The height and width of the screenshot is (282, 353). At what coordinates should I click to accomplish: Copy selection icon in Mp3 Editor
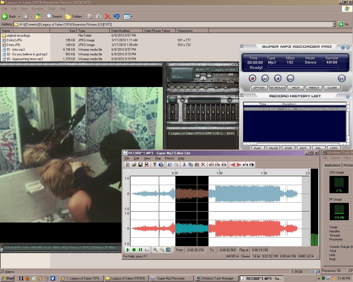coord(191,165)
